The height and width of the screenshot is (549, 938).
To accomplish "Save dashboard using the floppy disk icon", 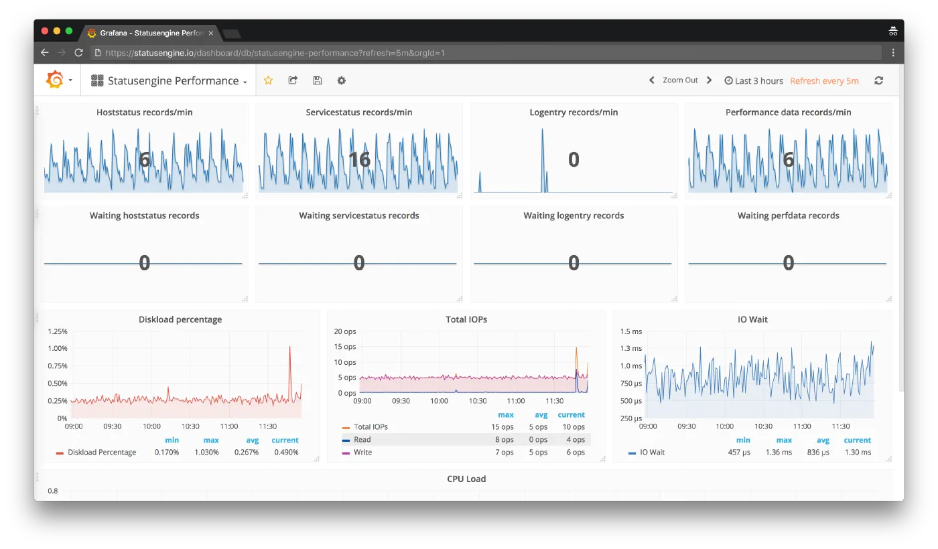I will [318, 80].
